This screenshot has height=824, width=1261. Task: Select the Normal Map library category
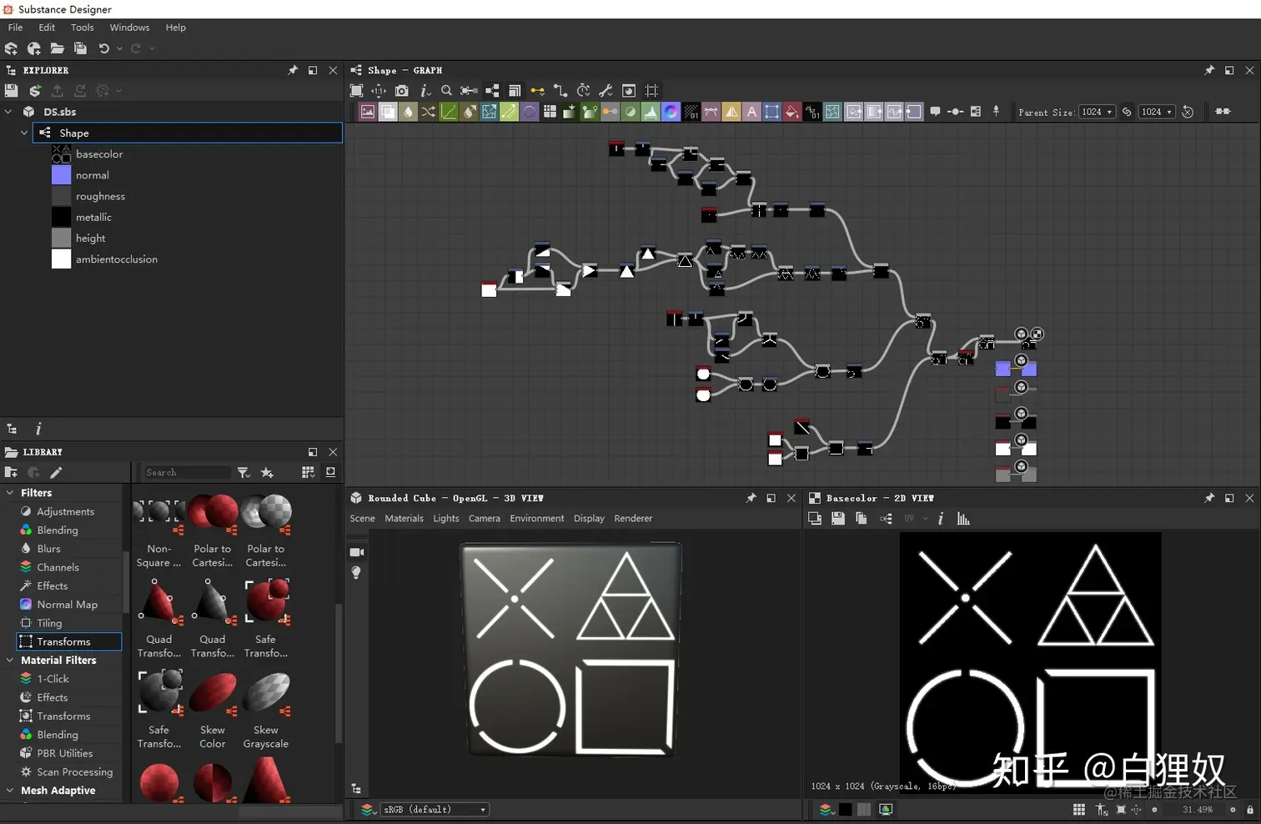click(67, 605)
